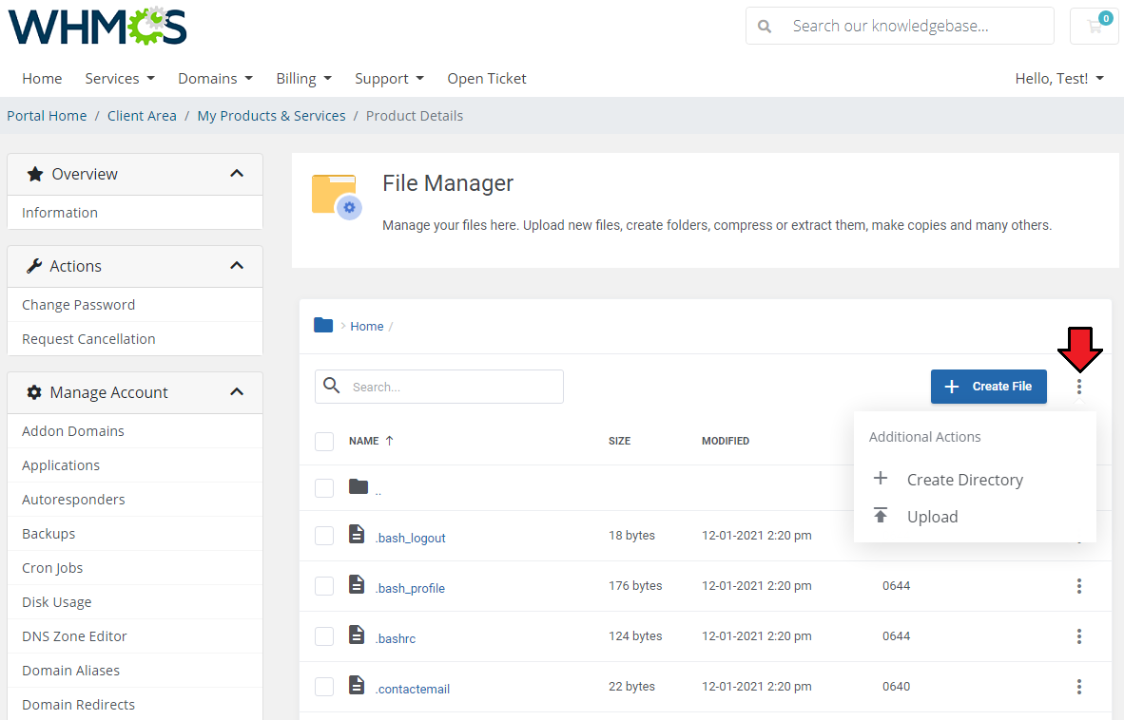Screen dimensions: 1124x720
Task: Click the upload arrow icon
Action: [x=881, y=515]
